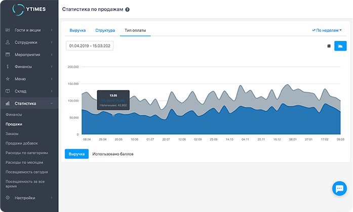Select the area chart view button
Screen dimensions: 353x212
click(x=340, y=46)
